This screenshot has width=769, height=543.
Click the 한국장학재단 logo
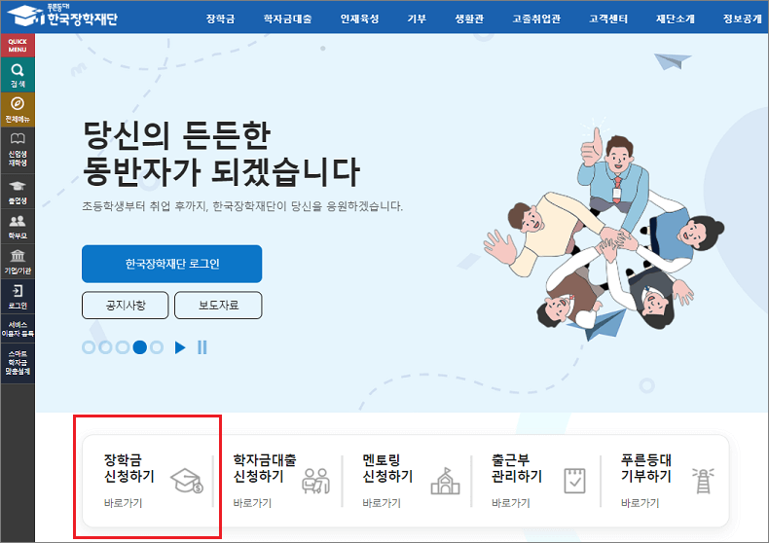(62, 16)
